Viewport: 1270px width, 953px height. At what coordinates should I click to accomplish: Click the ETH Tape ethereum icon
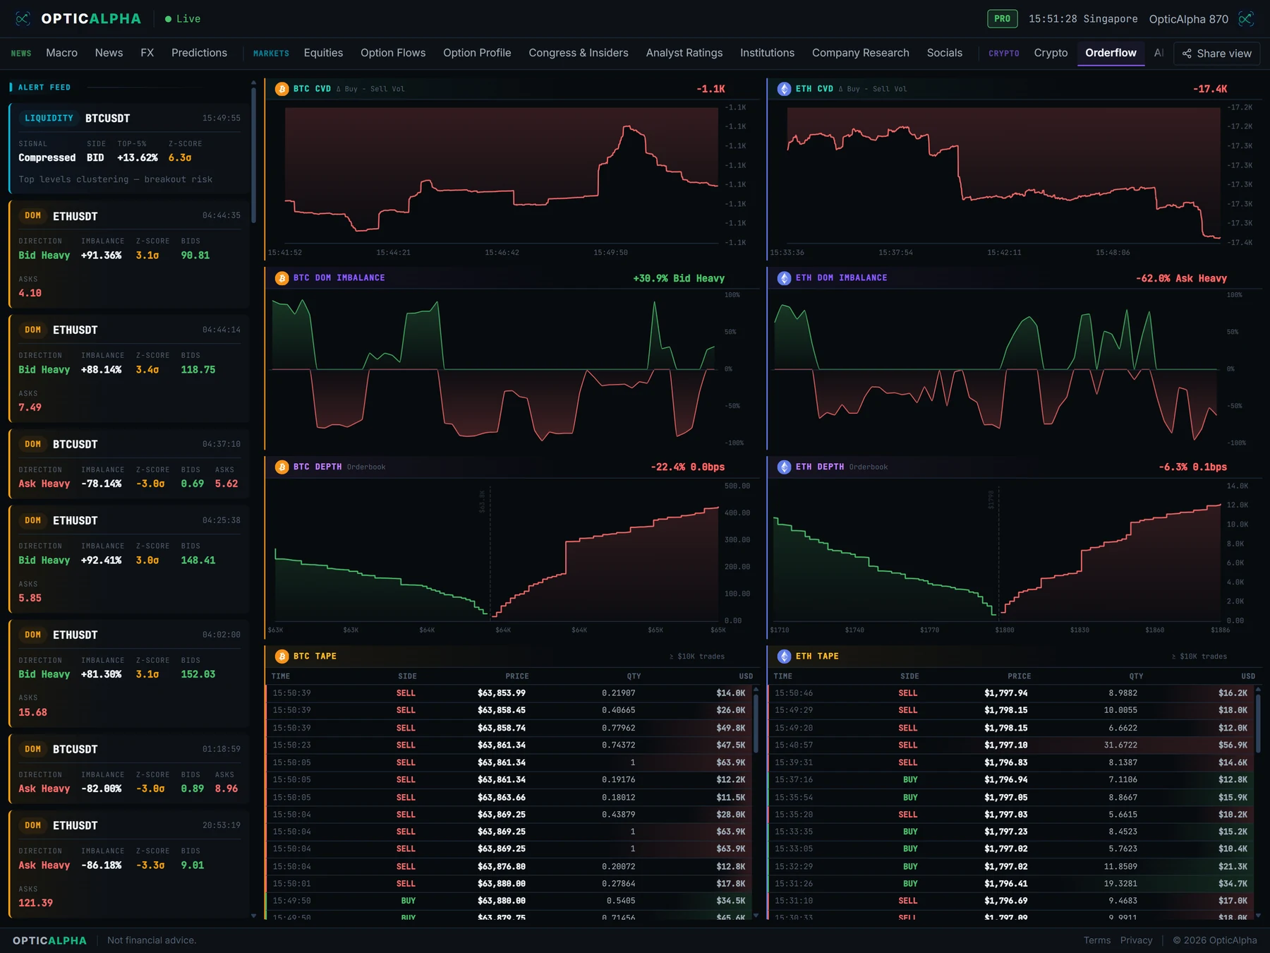coord(784,657)
